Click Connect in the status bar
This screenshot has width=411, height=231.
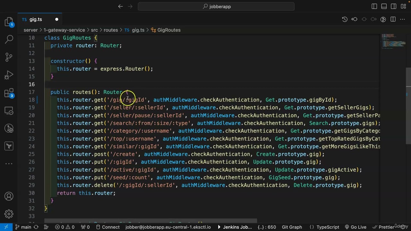click(107, 227)
